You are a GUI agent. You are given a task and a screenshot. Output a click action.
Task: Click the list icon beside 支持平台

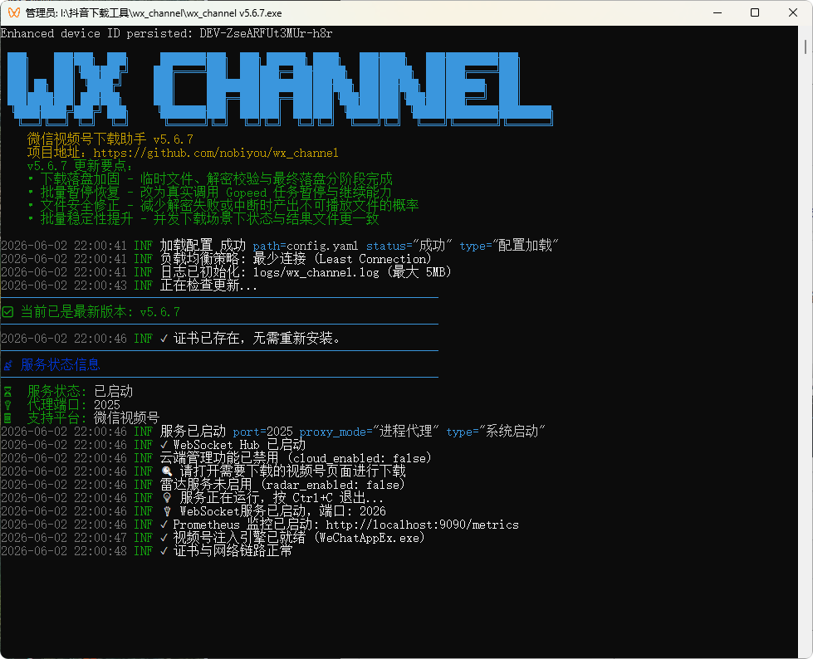[x=7, y=418]
